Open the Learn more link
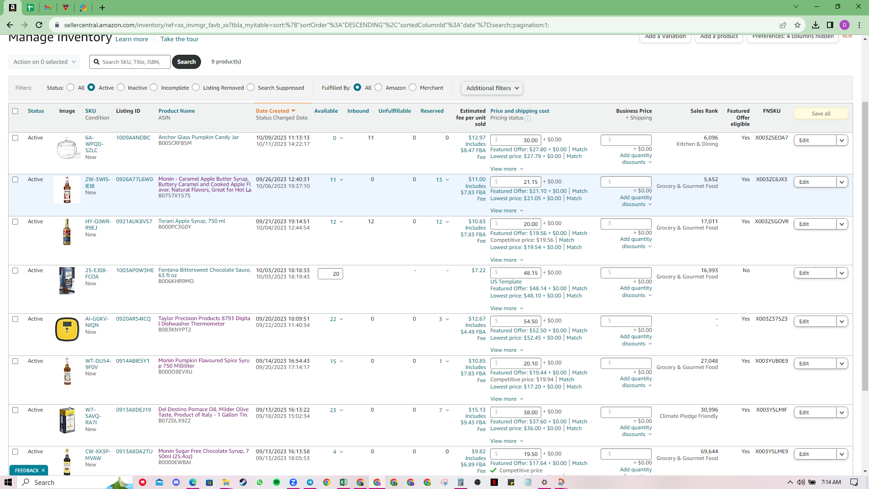Screen dimensions: 869x489 pyautogui.click(x=132, y=39)
